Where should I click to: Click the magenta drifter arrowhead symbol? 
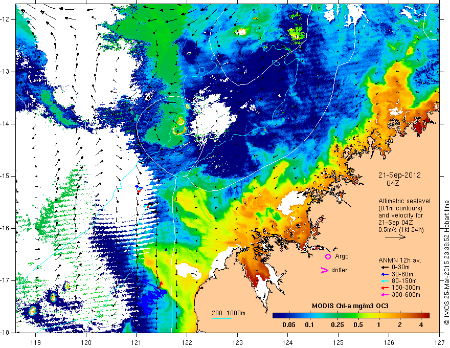pyautogui.click(x=324, y=270)
